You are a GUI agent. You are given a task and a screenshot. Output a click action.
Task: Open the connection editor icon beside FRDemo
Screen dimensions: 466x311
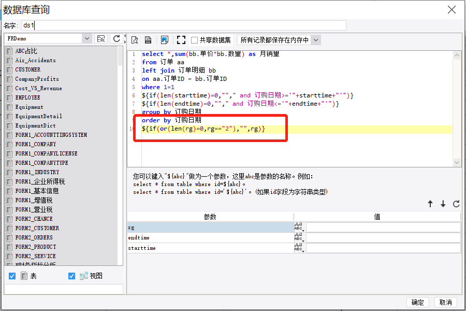pyautogui.click(x=101, y=39)
